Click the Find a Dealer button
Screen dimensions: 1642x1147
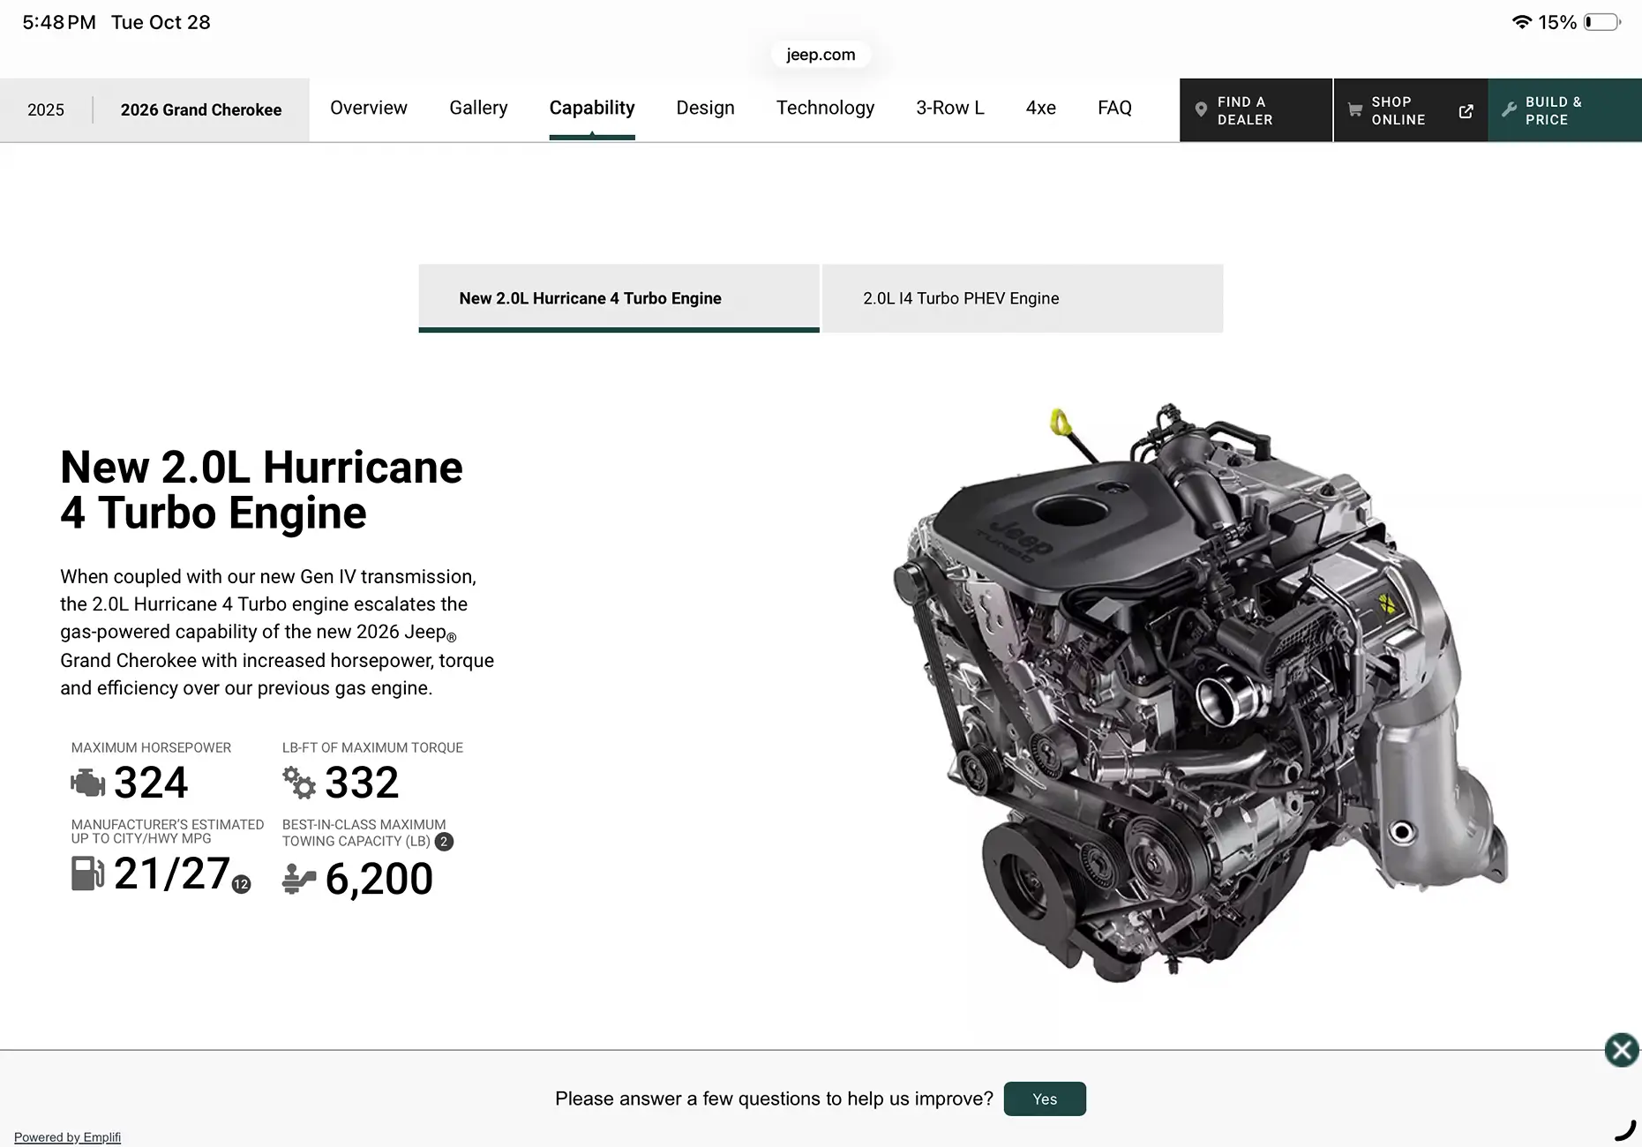click(1256, 110)
